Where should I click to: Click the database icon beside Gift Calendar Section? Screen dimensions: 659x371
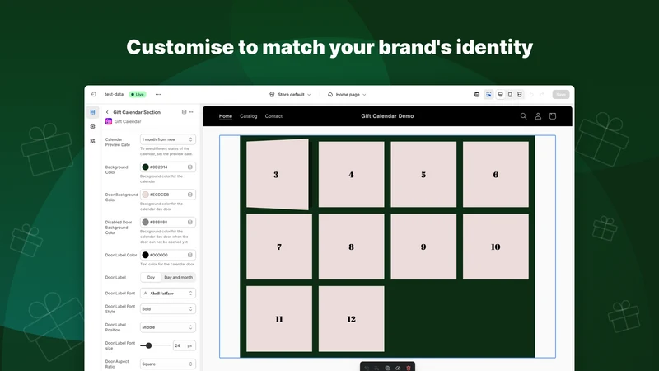point(184,112)
